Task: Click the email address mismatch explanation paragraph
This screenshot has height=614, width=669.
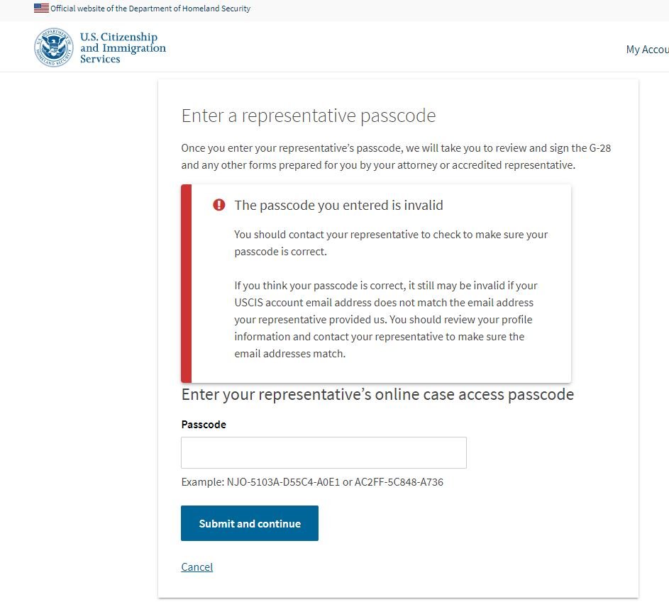Action: [x=386, y=319]
